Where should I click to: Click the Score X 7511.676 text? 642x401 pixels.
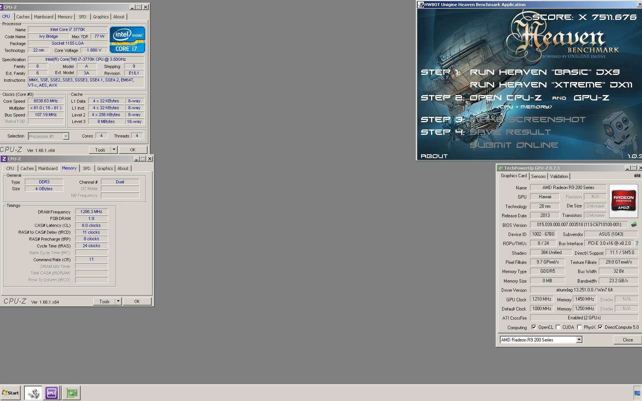click(x=585, y=17)
